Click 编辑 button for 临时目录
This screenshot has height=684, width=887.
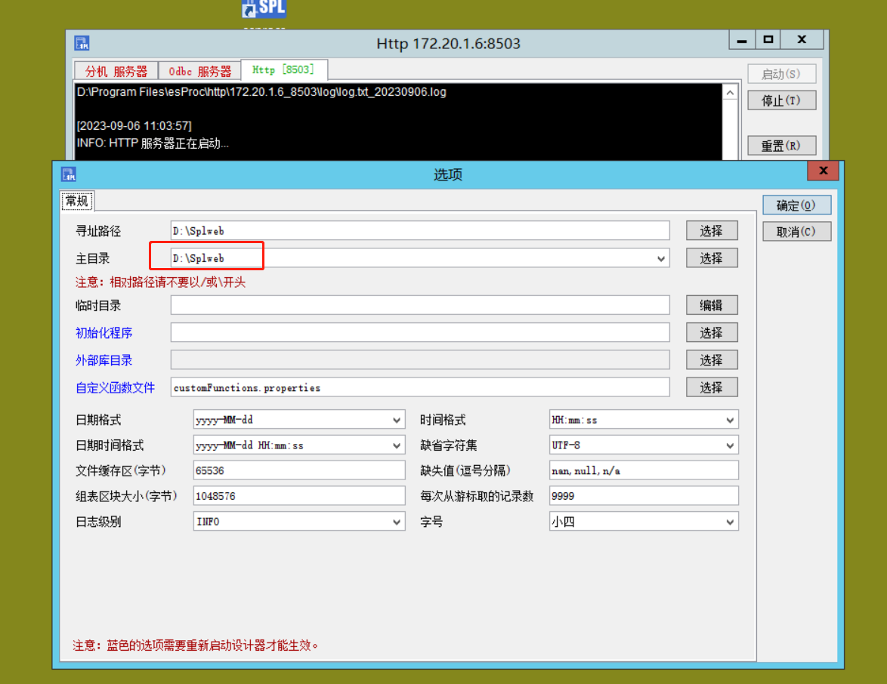pyautogui.click(x=711, y=305)
